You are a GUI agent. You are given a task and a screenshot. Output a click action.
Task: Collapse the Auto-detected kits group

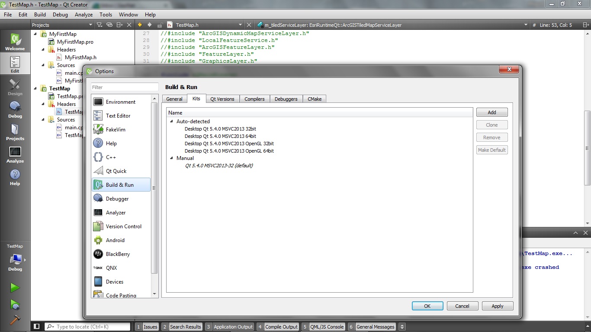[172, 121]
